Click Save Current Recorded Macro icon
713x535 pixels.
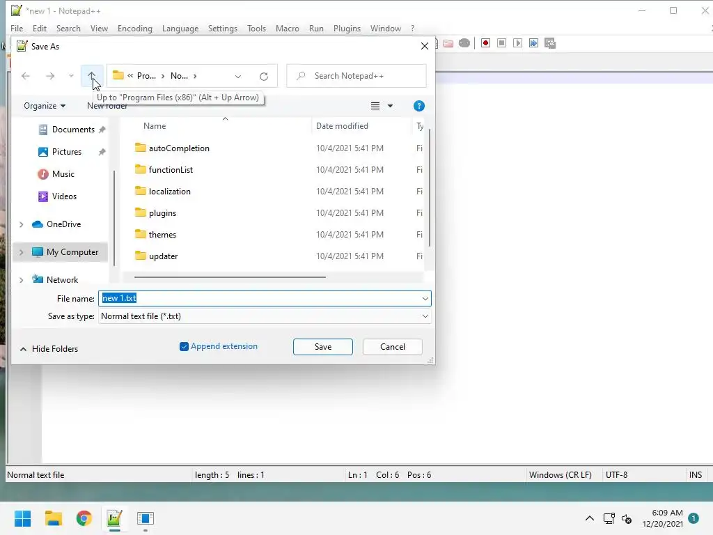click(x=550, y=43)
